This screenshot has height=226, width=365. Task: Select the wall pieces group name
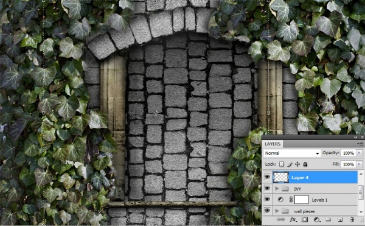[304, 211]
